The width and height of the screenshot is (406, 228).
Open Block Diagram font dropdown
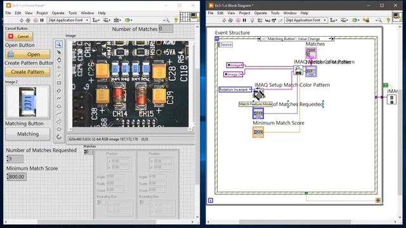306,20
